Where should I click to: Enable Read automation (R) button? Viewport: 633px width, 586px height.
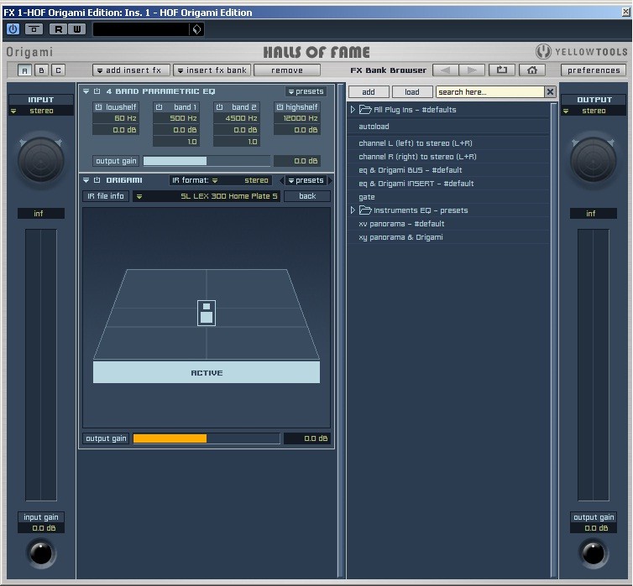coord(59,29)
